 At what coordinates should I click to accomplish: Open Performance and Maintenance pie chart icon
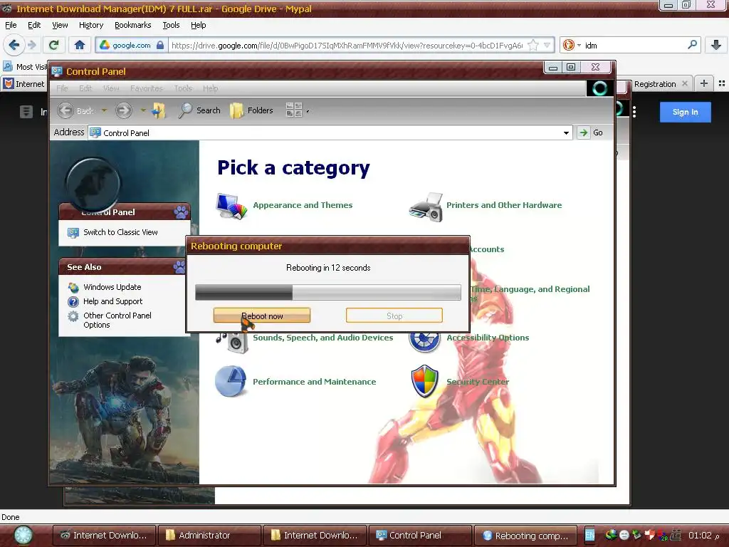click(231, 381)
